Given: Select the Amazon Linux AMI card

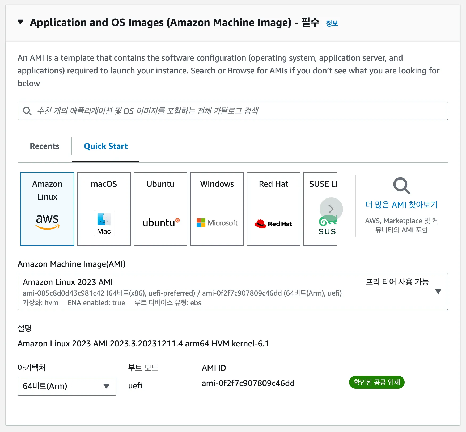Looking at the screenshot, I should click(47, 209).
